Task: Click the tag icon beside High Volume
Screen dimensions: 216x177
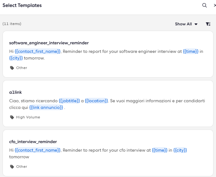Action: click(12, 117)
